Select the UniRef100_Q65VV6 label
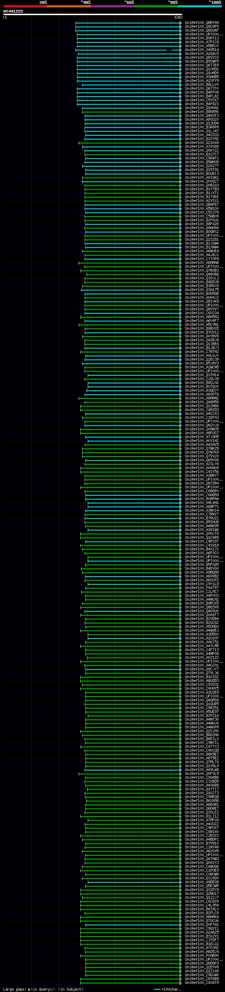Viewport: 225px width, 992px height. point(202,460)
